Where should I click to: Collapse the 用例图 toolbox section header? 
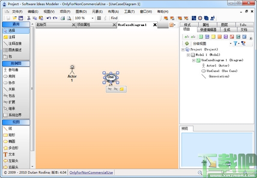16,63
